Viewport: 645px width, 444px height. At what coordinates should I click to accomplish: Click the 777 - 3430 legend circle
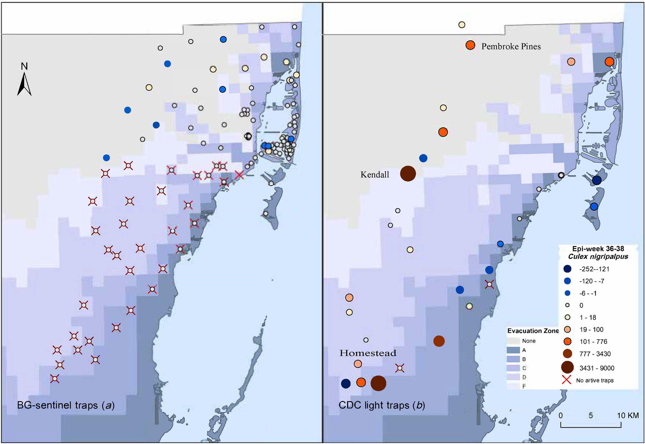click(567, 354)
